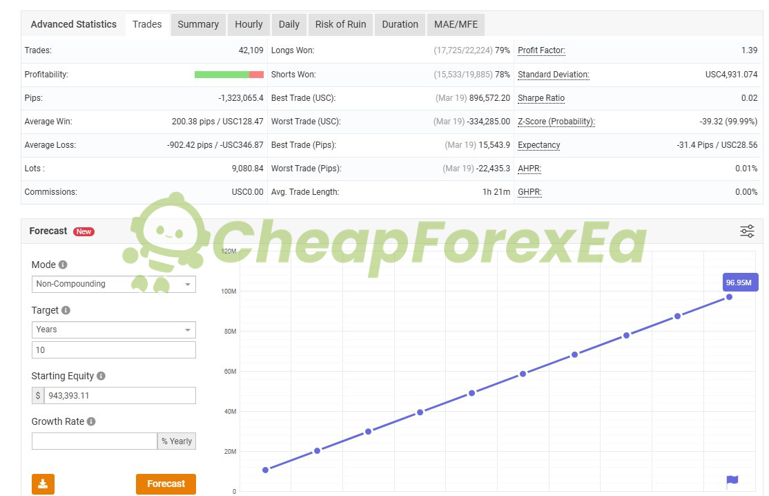Open the Years target dropdown

pyautogui.click(x=114, y=330)
